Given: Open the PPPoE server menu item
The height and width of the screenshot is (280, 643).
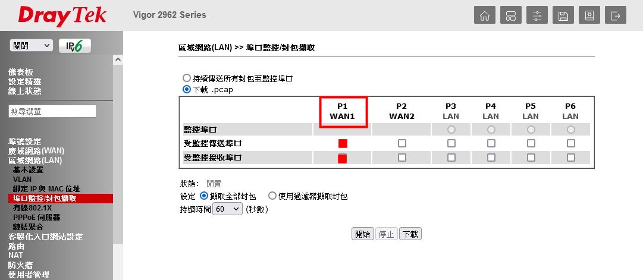Looking at the screenshot, I should pyautogui.click(x=37, y=218).
